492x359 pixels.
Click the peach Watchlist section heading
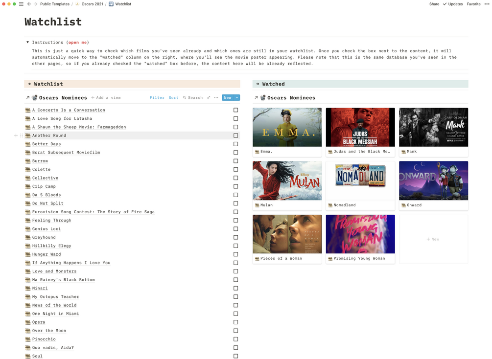[132, 84]
